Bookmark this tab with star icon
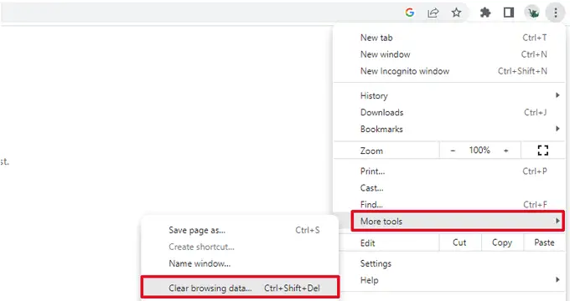This screenshot has width=570, height=301. click(x=456, y=13)
